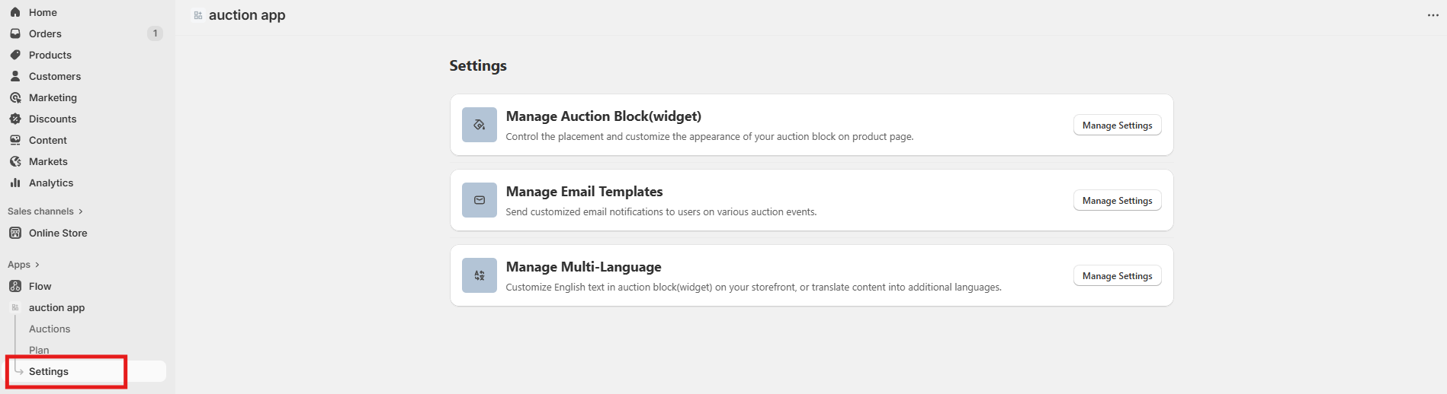1447x394 pixels.
Task: Click the Manage Multi-Language translate icon
Action: [x=480, y=275]
